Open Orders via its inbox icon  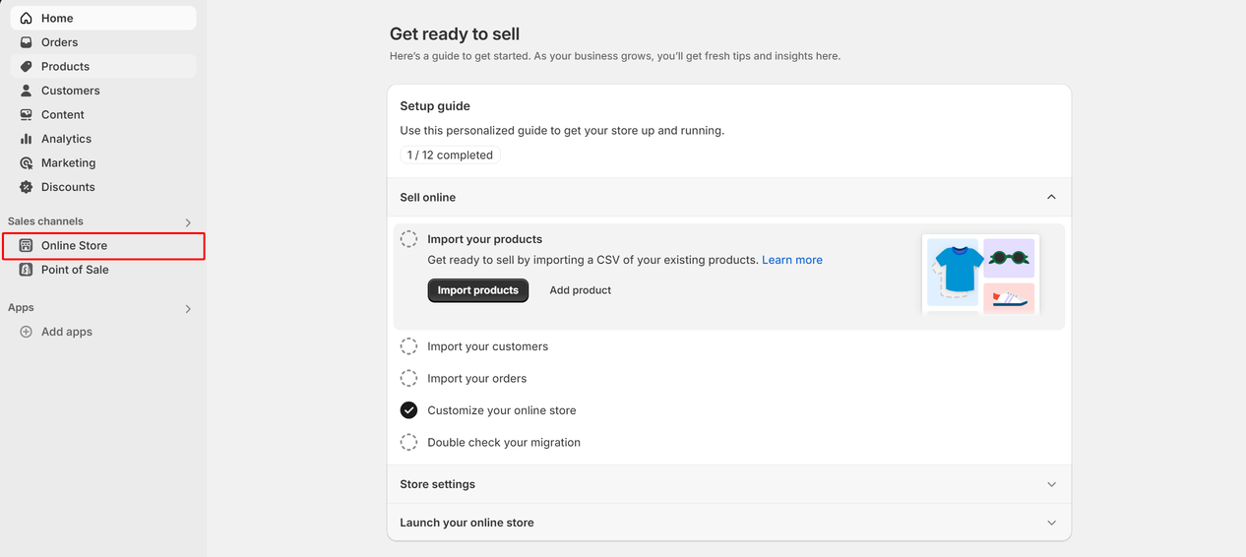pyautogui.click(x=26, y=42)
